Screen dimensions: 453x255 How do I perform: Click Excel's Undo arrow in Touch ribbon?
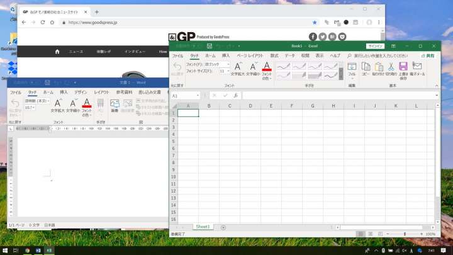177,67
